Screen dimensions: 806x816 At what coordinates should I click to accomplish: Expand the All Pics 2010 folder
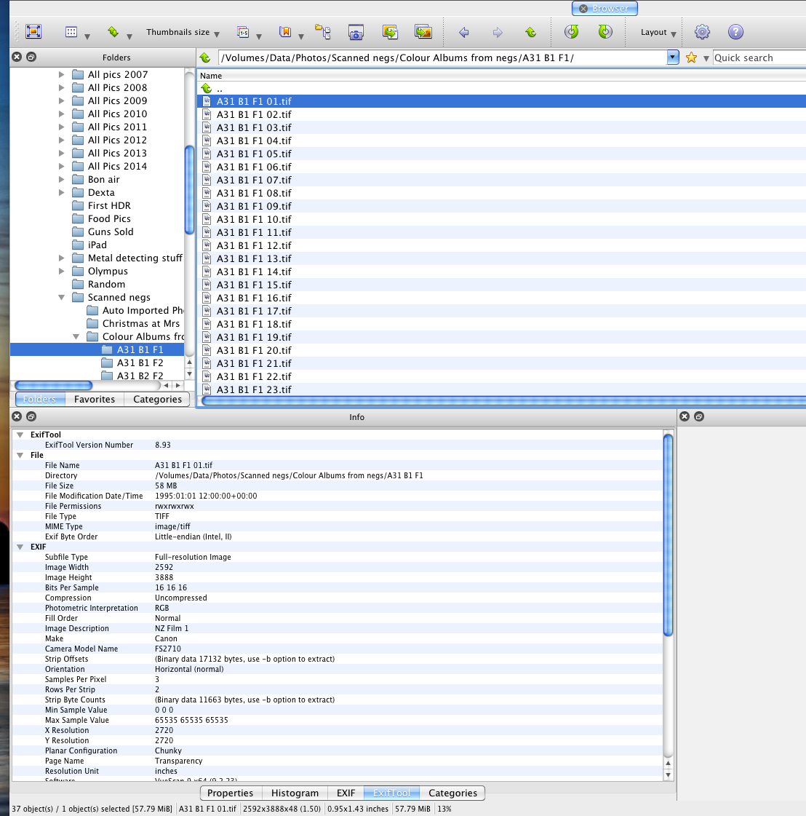62,114
